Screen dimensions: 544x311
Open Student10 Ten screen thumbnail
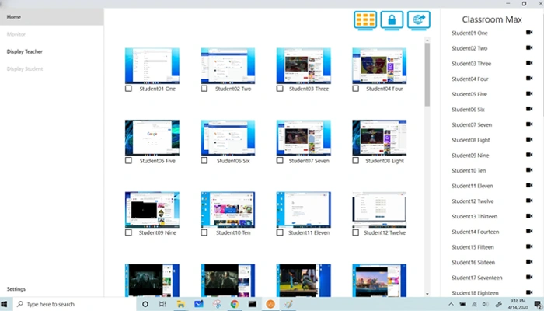point(228,209)
